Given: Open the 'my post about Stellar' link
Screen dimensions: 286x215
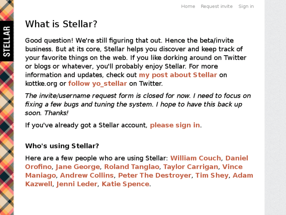Looking at the screenshot, I should [x=178, y=75].
